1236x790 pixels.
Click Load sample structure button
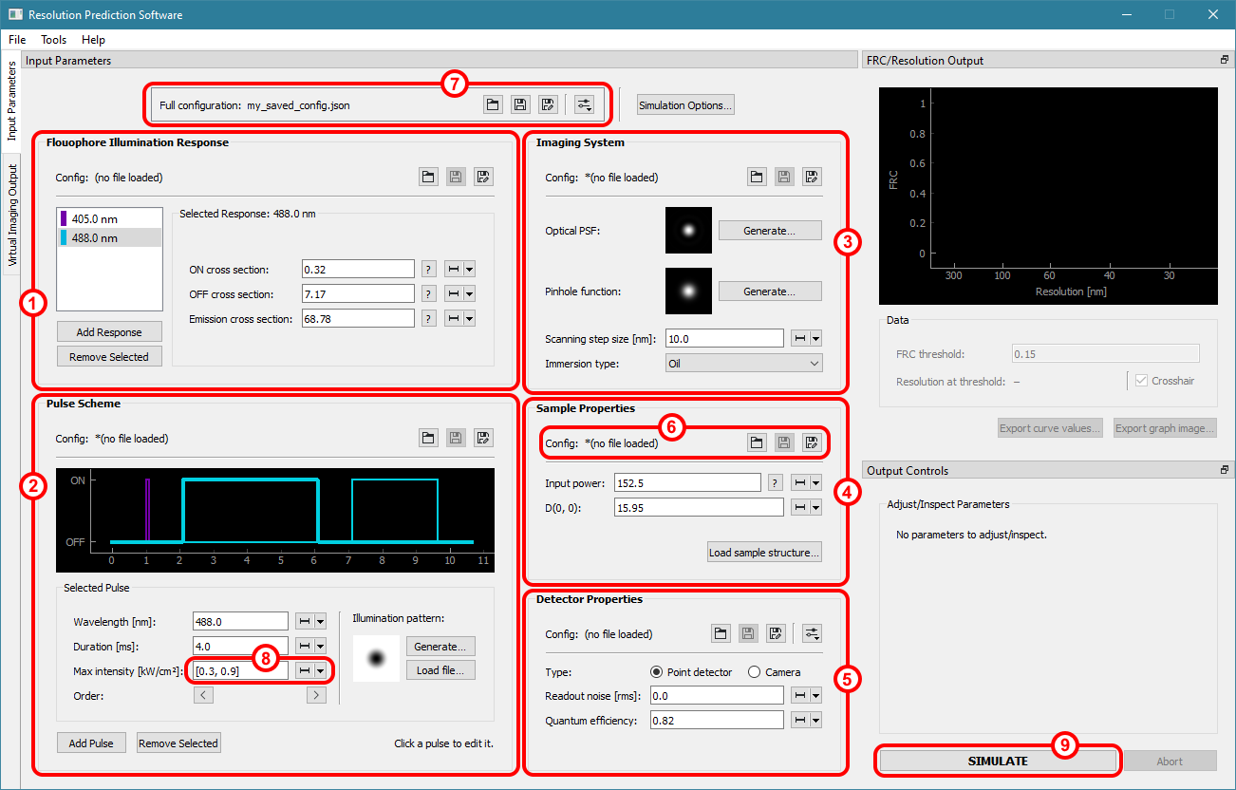(764, 553)
